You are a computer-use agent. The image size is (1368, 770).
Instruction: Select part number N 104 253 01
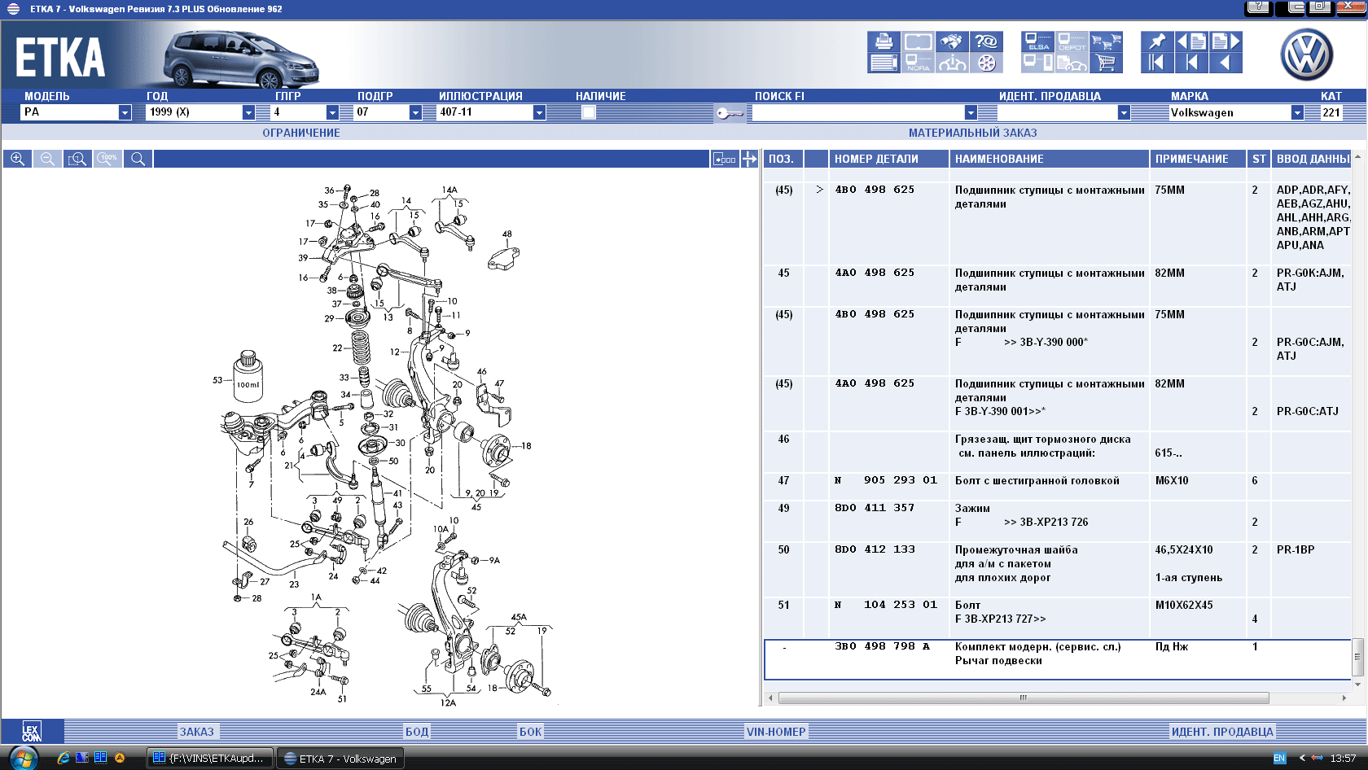click(x=886, y=605)
